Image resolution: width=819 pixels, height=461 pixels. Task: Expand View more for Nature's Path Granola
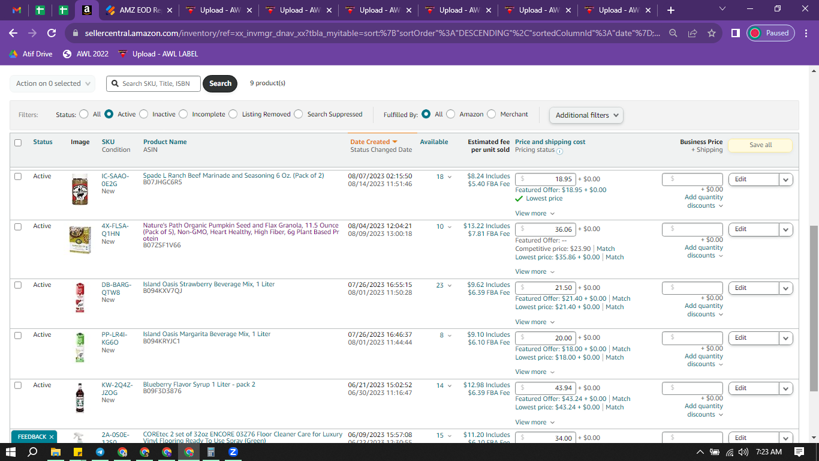click(535, 272)
